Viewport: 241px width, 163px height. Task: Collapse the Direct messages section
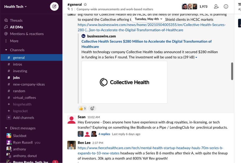[6, 128]
